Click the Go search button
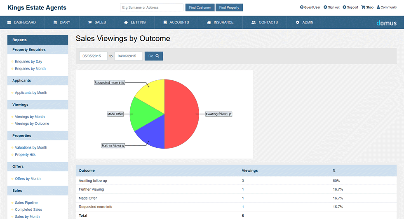404x219 pixels. [154, 56]
